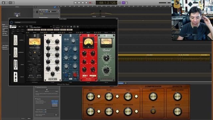Open the Library button in control bar
The height and width of the screenshot is (120, 213).
tap(3, 3)
